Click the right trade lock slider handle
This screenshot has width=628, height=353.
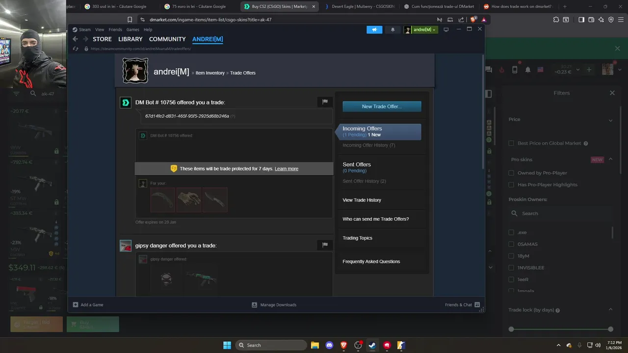[610, 329]
